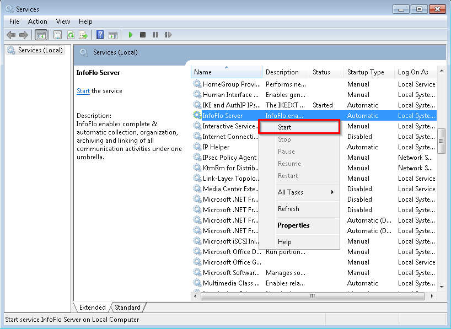The width and height of the screenshot is (451, 329).
Task: Toggle the Show/Hide Action Pane toolbar button
Action: click(112, 35)
